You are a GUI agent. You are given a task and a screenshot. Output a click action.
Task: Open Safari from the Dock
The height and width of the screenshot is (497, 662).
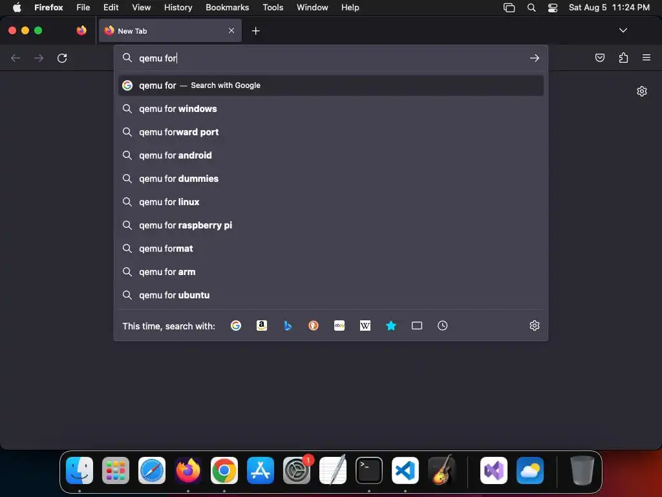pos(151,470)
